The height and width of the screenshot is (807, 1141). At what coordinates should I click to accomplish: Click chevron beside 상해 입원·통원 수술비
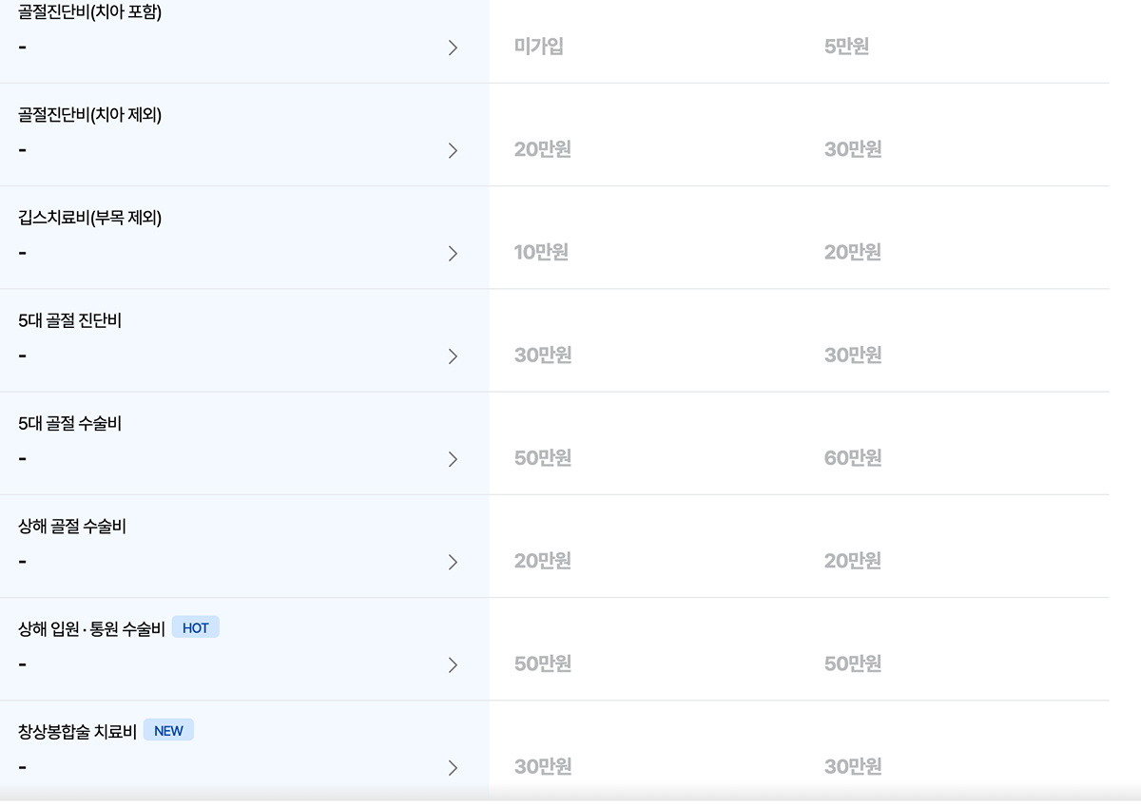453,664
